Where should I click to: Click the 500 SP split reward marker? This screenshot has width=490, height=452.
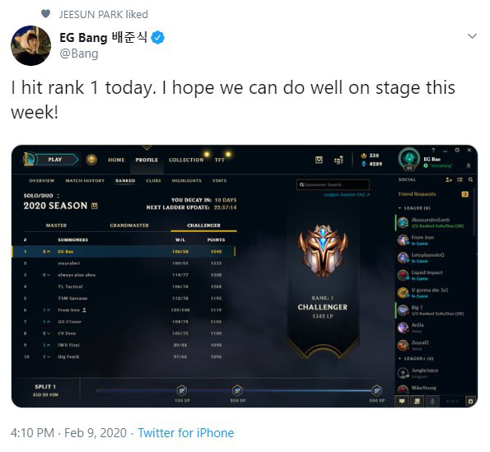point(376,390)
